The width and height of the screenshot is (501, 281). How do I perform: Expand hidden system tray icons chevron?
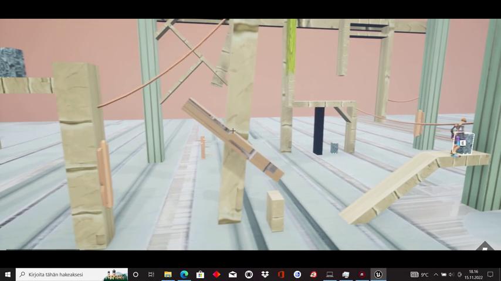pyautogui.click(x=435, y=274)
